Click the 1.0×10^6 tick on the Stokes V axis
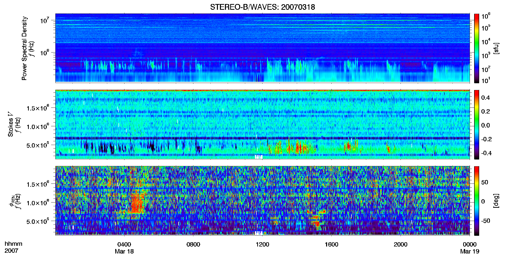The width and height of the screenshot is (525, 270). 38,126
